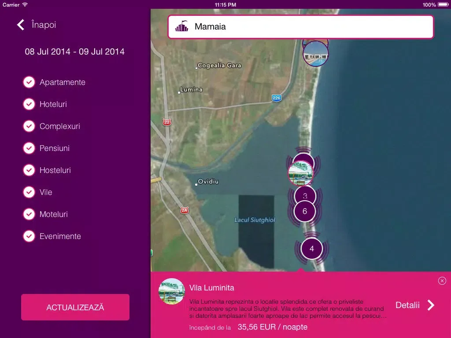Click the ACTUALIZEAZĂ button

(75, 307)
